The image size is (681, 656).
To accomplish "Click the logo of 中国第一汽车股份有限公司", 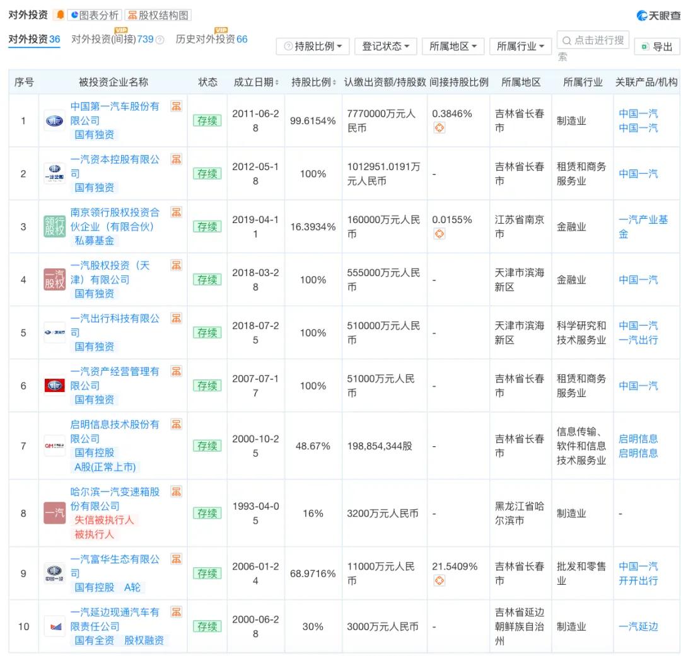I will click(54, 121).
